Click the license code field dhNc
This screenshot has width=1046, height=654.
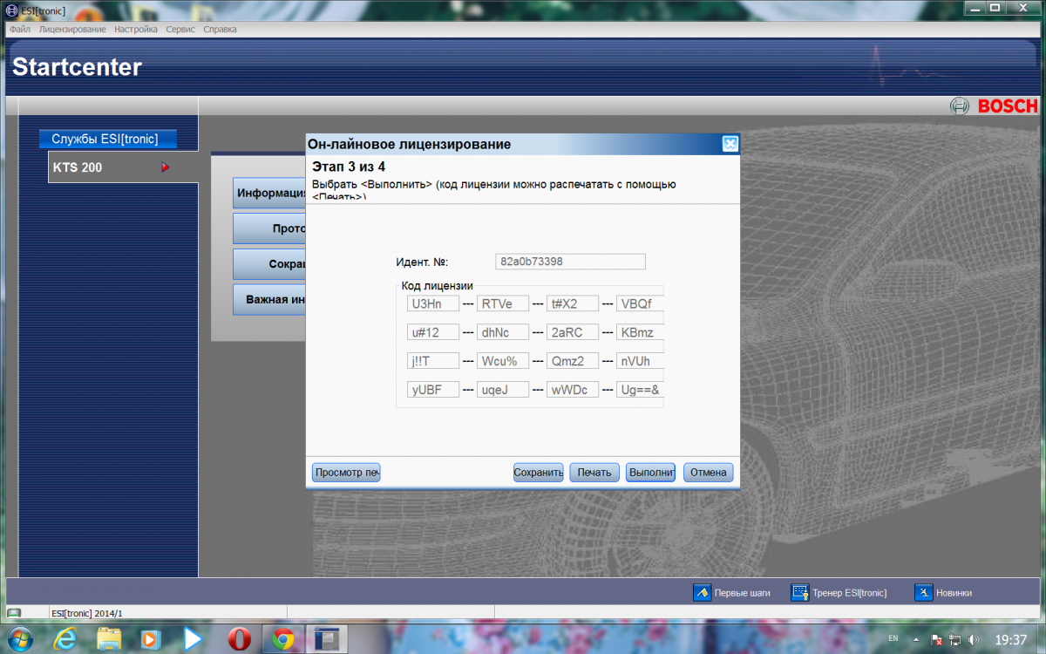[503, 332]
